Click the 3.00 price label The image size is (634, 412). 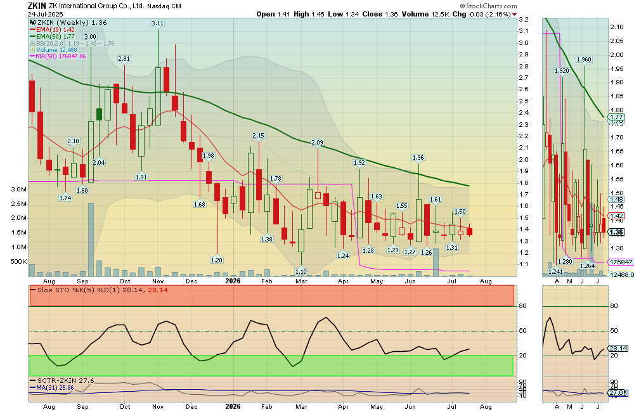(x=90, y=37)
